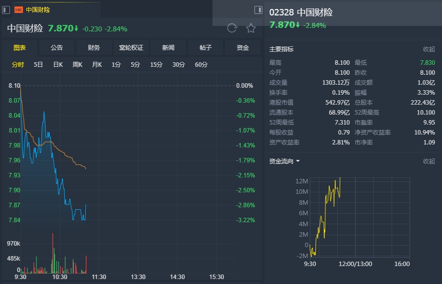Open the 窝轮权证 tab
Viewport: 442px width, 284px height.
click(x=131, y=48)
